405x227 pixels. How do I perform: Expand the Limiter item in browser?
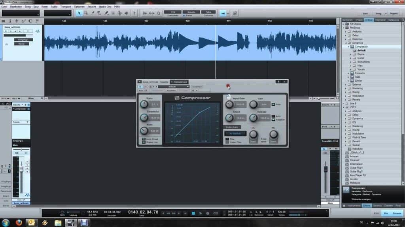tap(348, 81)
